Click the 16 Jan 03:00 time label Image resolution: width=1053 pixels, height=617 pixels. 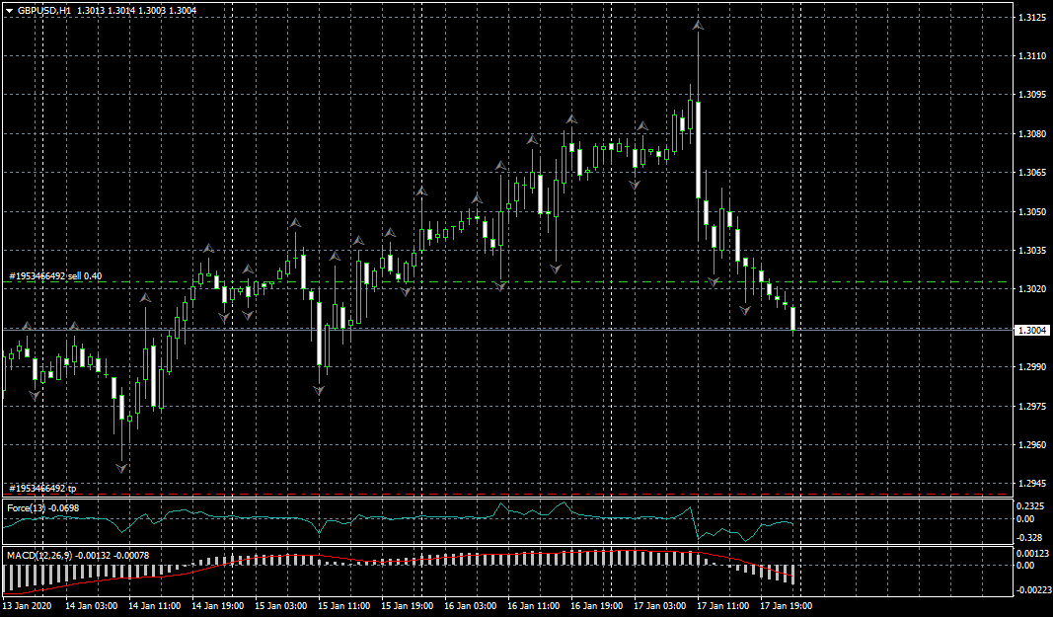coord(470,606)
